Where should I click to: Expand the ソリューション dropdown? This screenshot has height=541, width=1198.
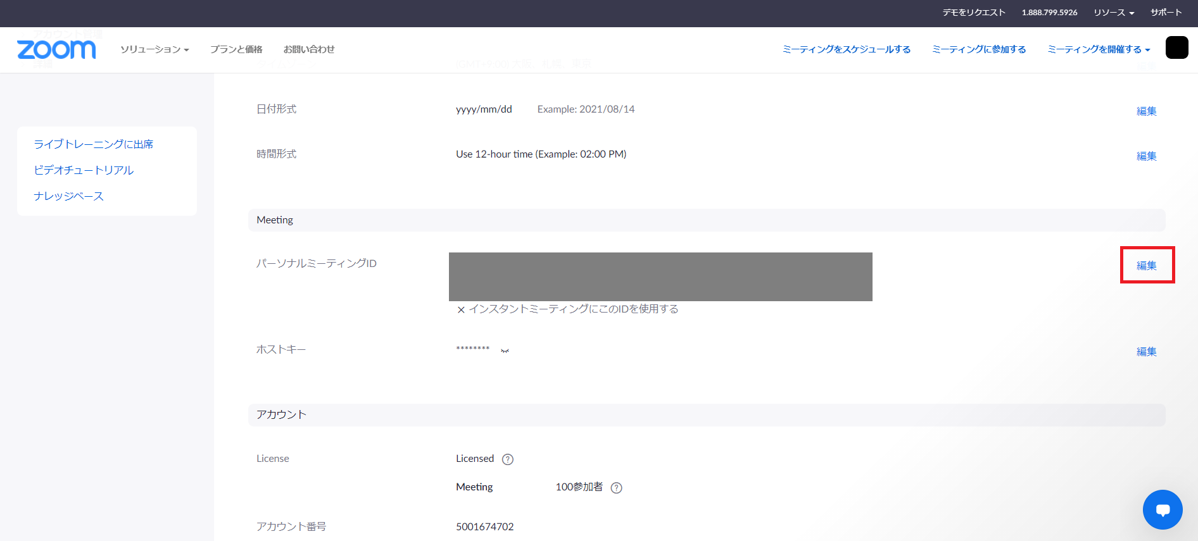point(154,49)
